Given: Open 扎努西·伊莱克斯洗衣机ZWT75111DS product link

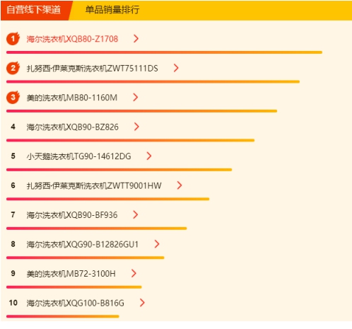Looking at the screenshot, I should click(x=92, y=69).
